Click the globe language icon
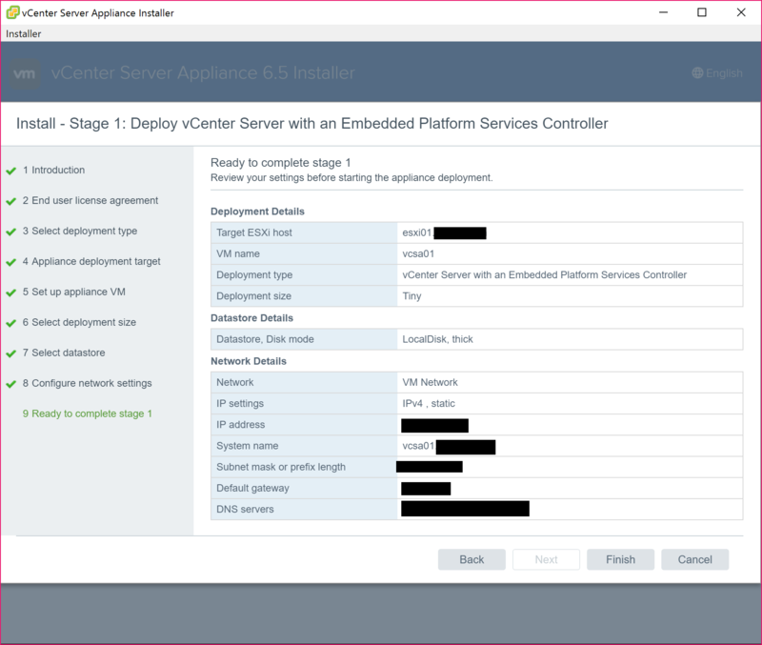Image resolution: width=762 pixels, height=645 pixels. click(x=697, y=73)
